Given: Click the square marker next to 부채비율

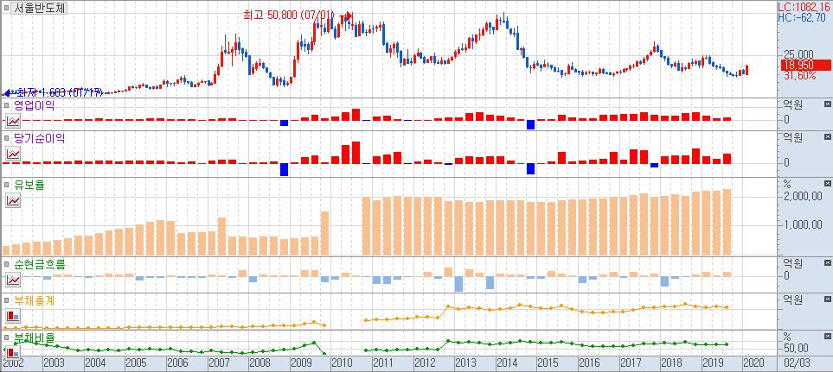Looking at the screenshot, I should [x=6, y=337].
